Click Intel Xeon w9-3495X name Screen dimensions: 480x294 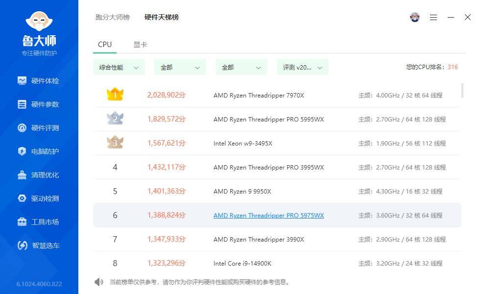243,143
